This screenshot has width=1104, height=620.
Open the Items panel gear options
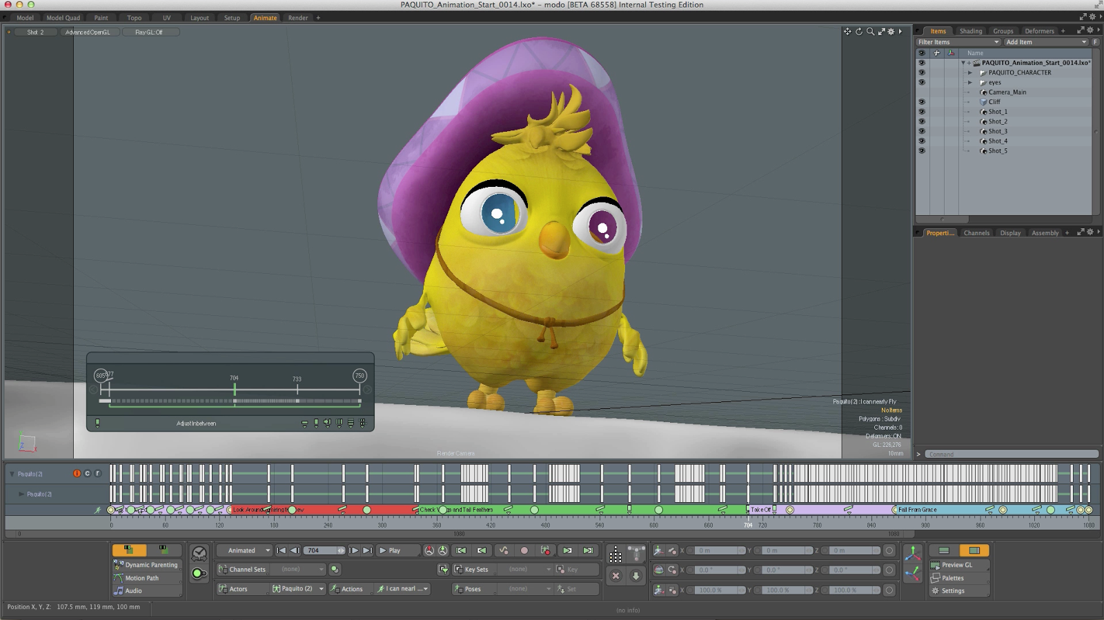point(1090,30)
